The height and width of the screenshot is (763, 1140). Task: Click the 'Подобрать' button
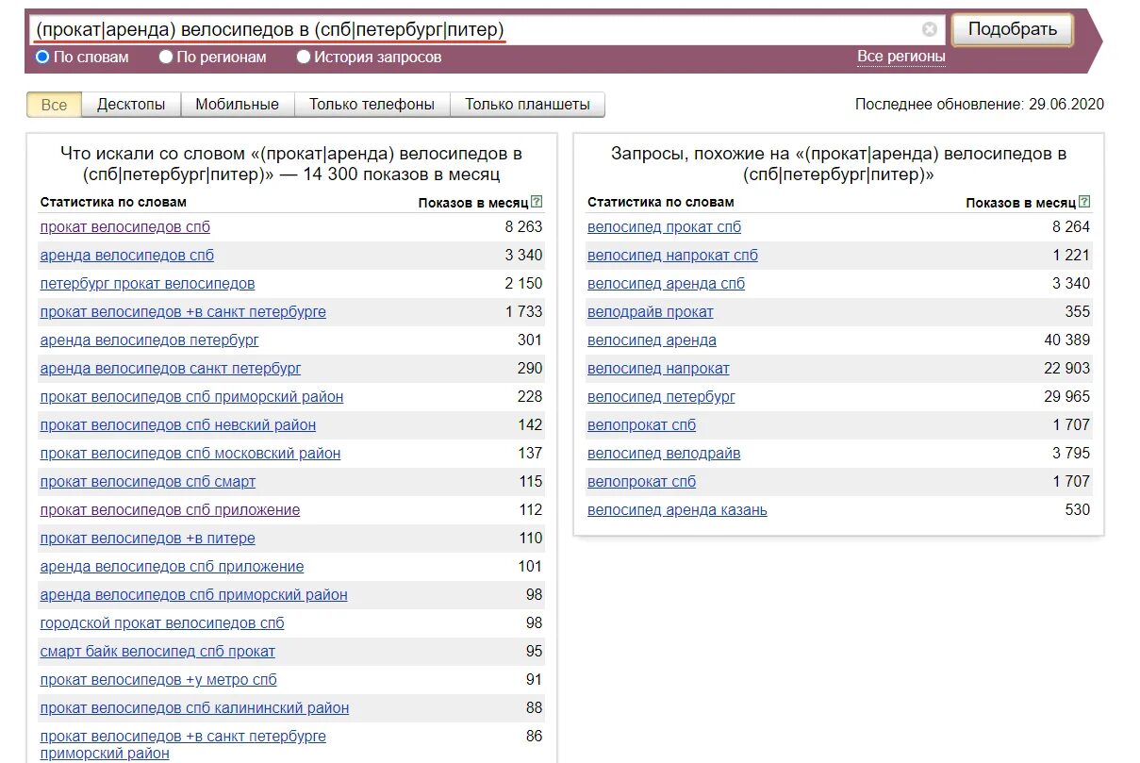pos(1013,29)
